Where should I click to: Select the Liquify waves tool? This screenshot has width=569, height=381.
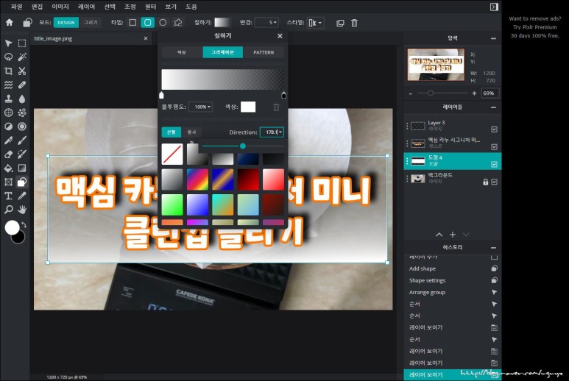pos(8,85)
